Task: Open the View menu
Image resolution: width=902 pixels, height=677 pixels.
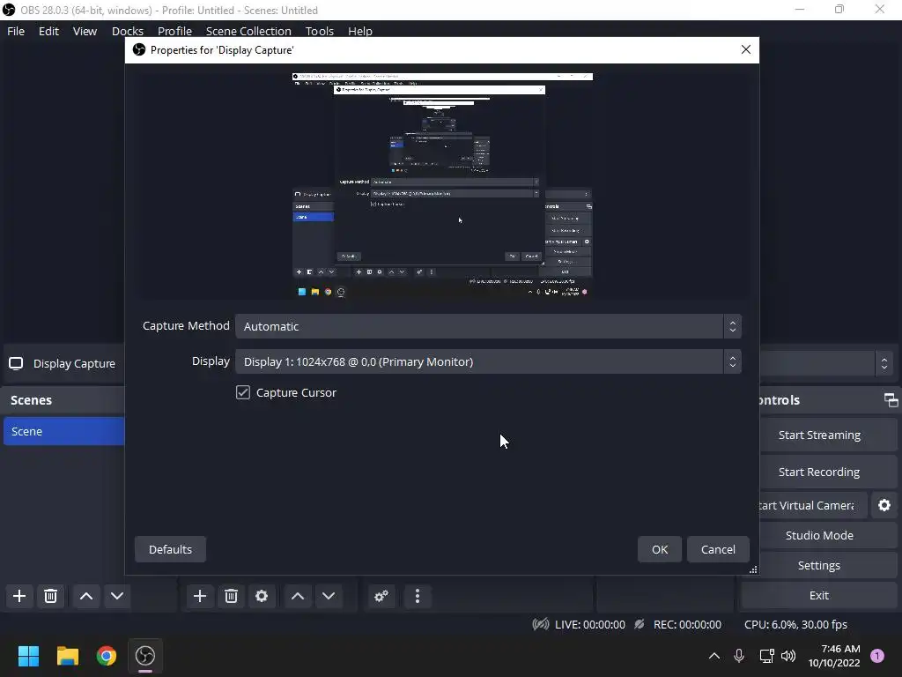Action: point(85,31)
